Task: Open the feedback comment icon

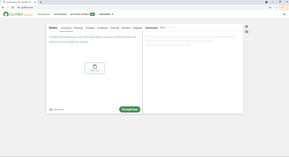Action: [x=246, y=32]
